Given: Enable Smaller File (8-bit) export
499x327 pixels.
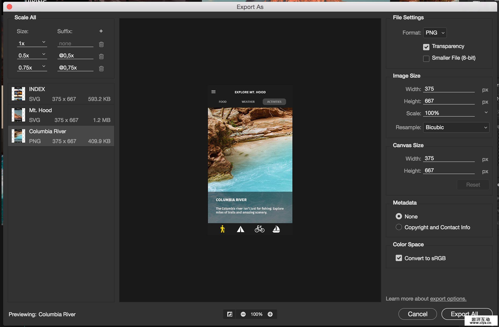Looking at the screenshot, I should (426, 58).
